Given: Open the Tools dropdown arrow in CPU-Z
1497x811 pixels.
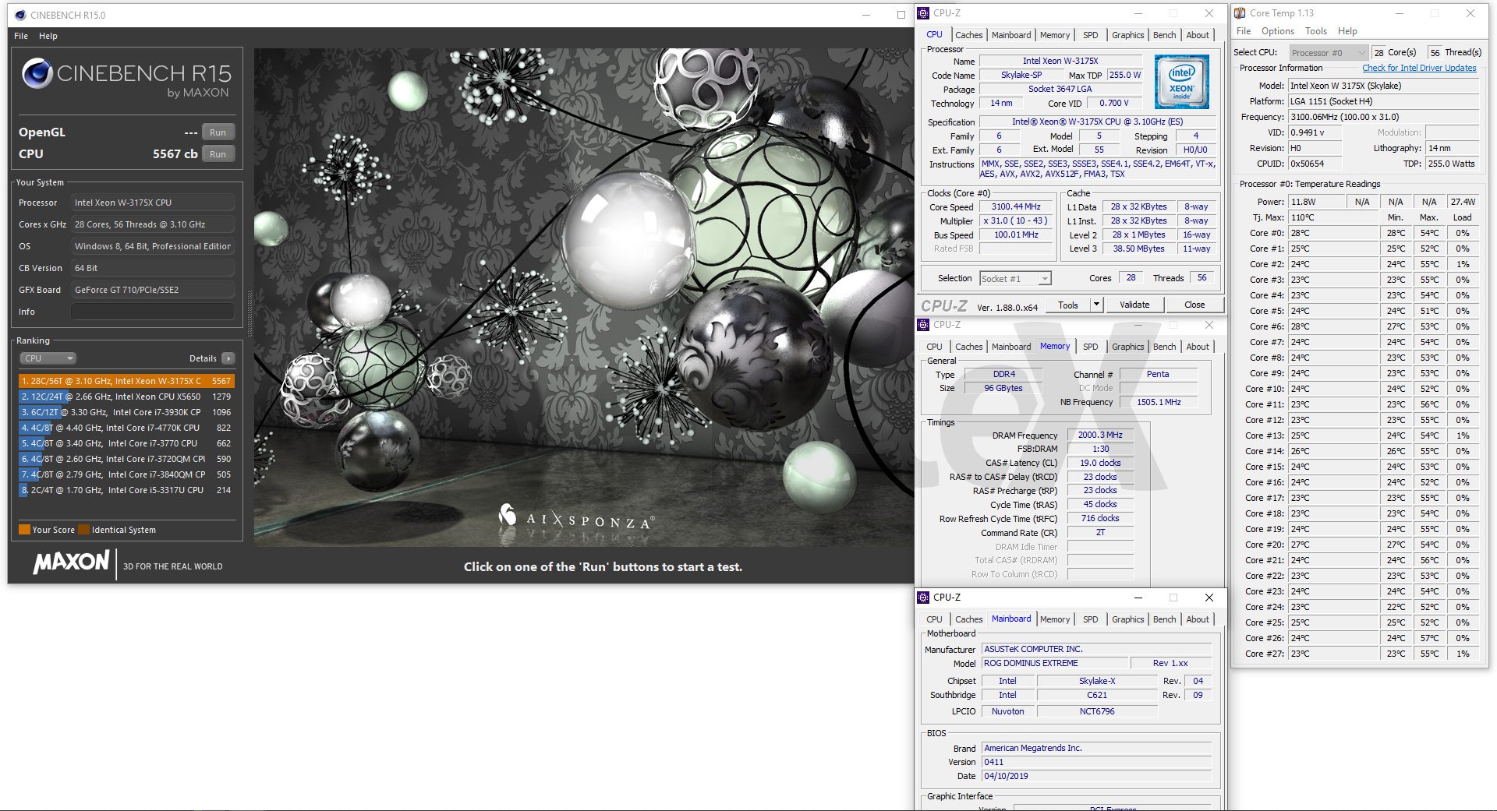Looking at the screenshot, I should click(1096, 305).
